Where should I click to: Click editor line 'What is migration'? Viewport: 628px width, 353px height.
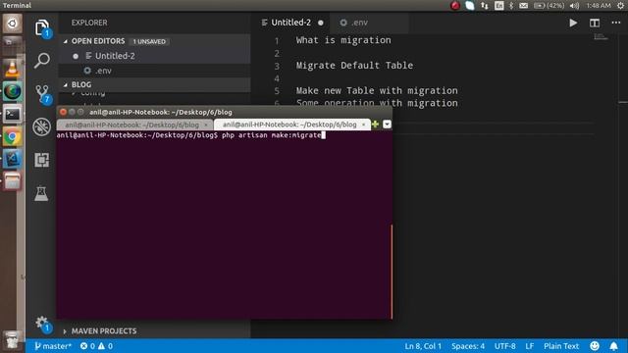pyautogui.click(x=343, y=40)
